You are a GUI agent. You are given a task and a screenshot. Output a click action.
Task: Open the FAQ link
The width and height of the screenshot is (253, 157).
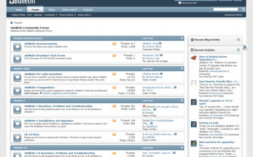[x=29, y=15]
